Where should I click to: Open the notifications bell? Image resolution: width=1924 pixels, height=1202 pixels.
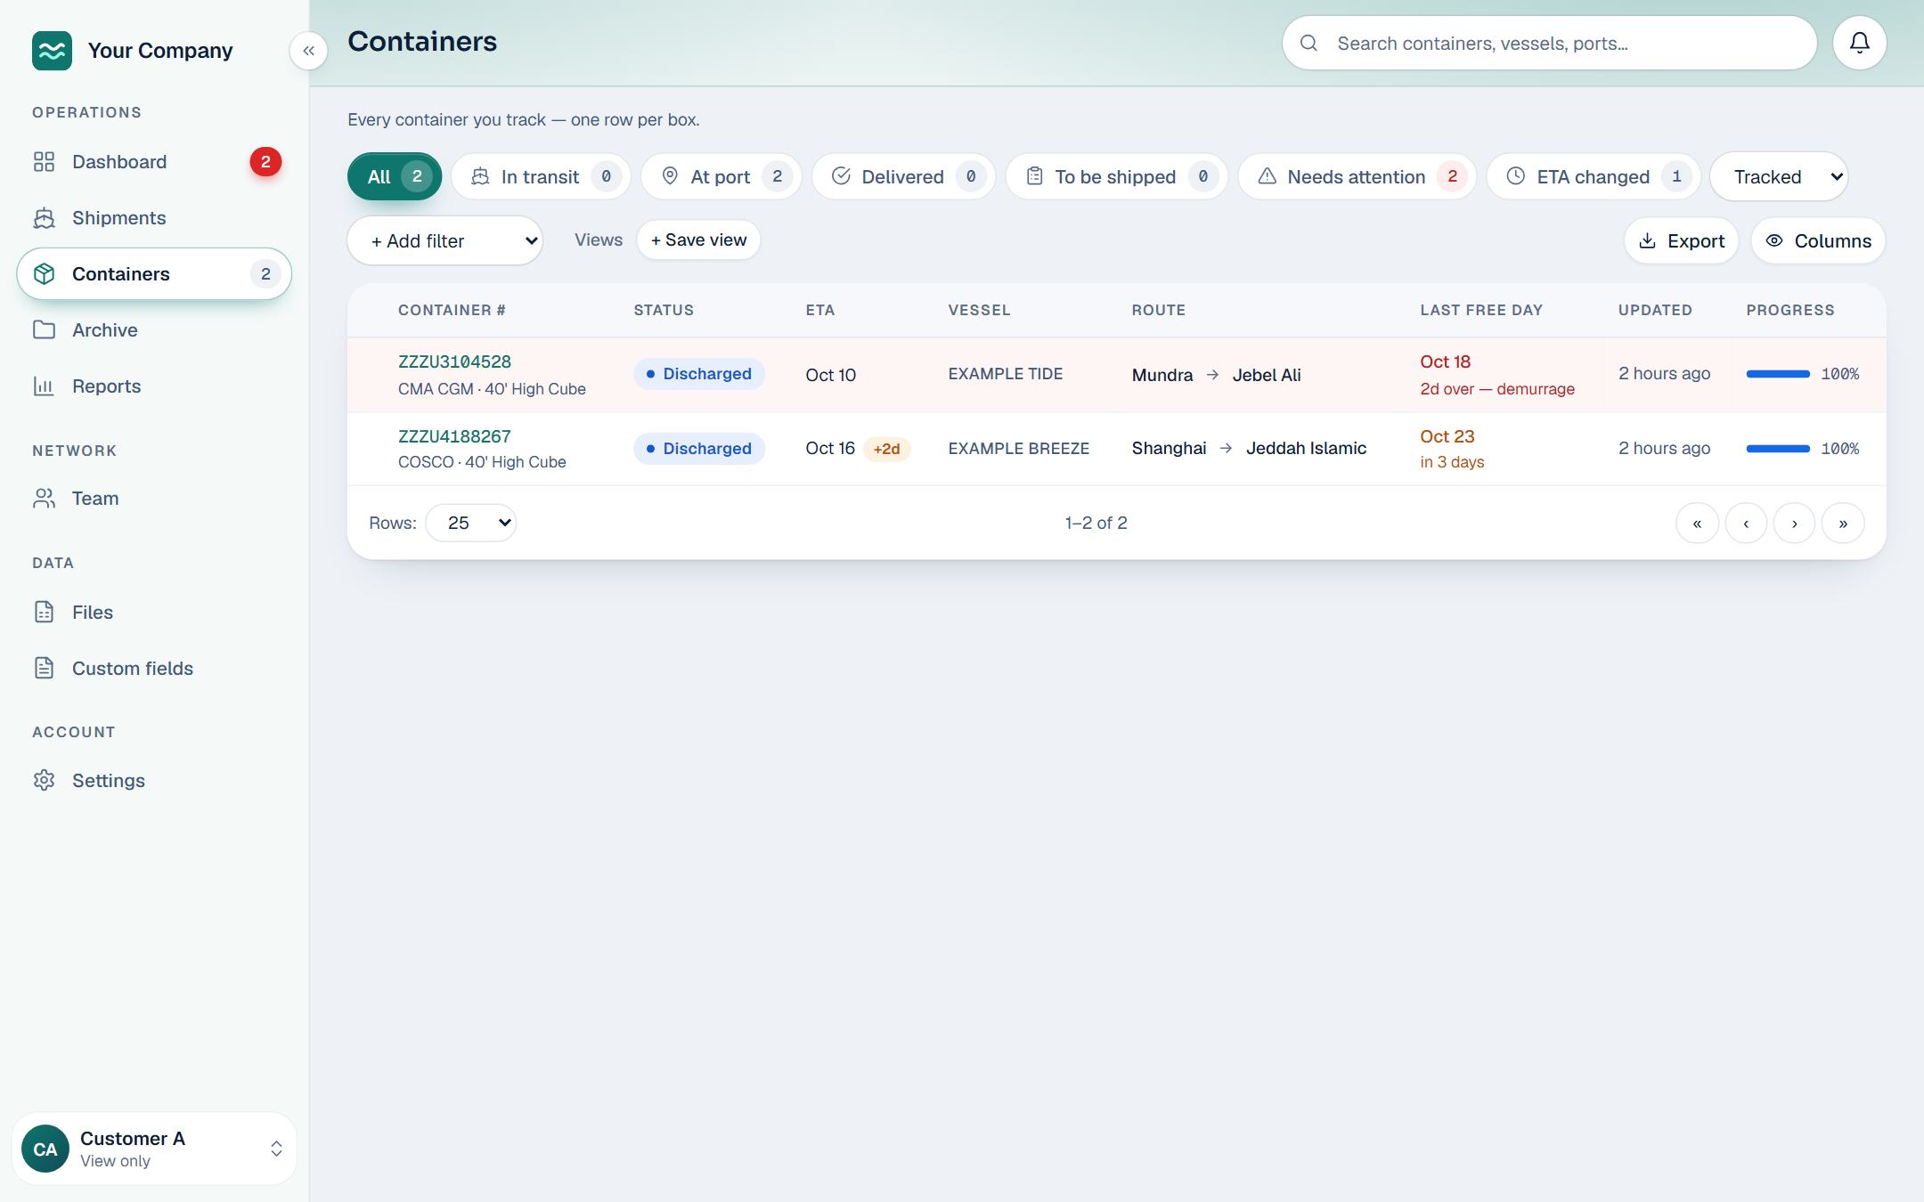(1859, 43)
